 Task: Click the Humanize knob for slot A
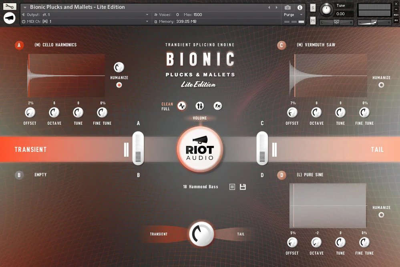click(119, 67)
